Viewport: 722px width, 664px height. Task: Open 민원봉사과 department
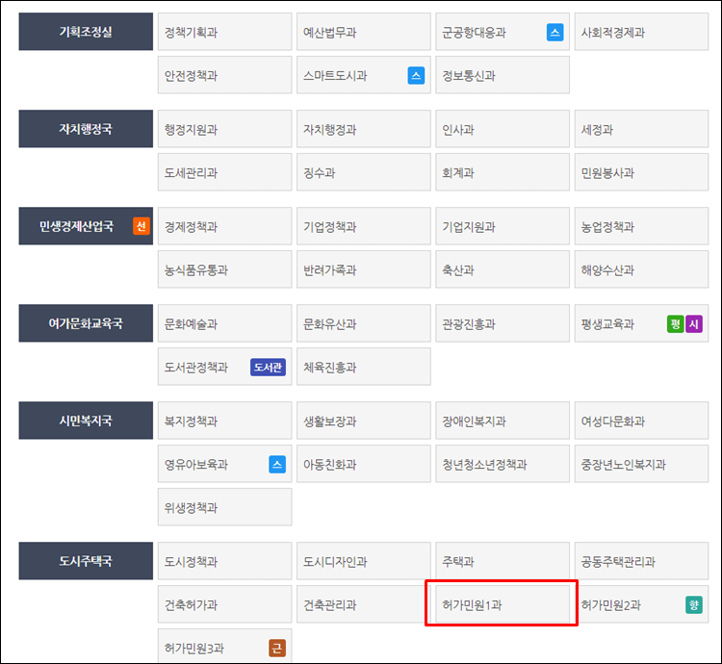tap(641, 172)
